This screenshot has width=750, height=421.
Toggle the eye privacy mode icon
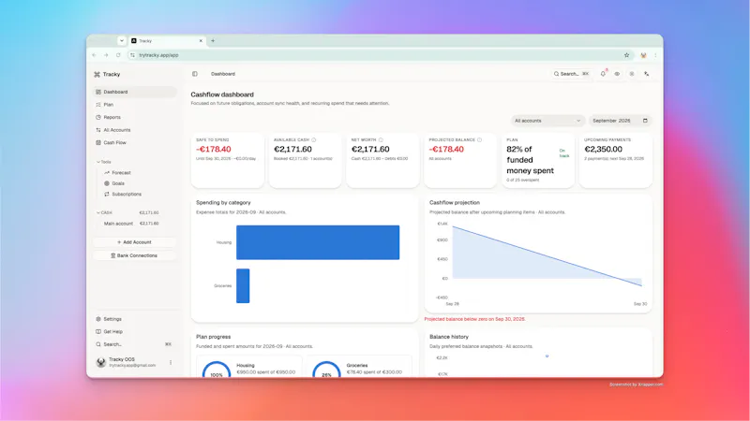coord(617,74)
